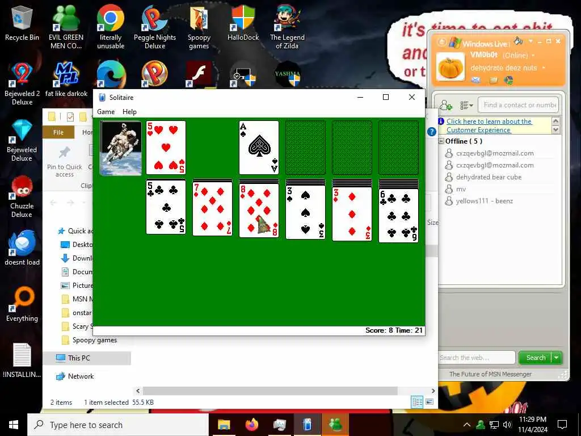Open Downloads in Explorer sidebar
Viewport: 581px width, 436px height.
(77, 258)
